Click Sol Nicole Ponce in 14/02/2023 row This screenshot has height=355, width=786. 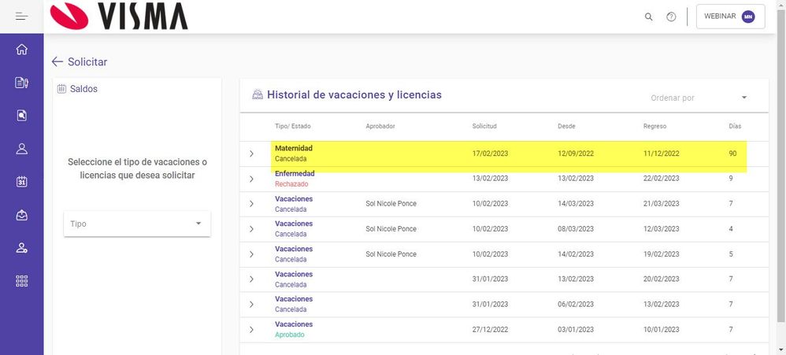pyautogui.click(x=391, y=254)
